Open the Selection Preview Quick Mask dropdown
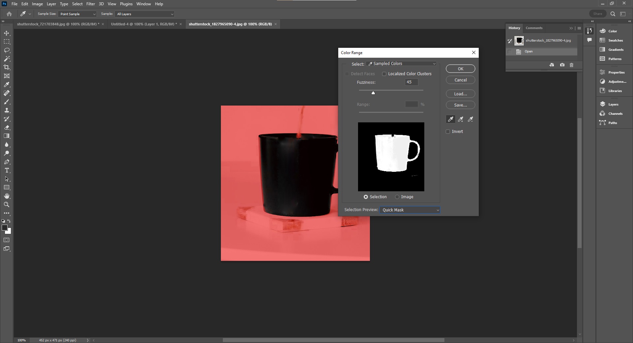The height and width of the screenshot is (343, 633). (x=410, y=210)
